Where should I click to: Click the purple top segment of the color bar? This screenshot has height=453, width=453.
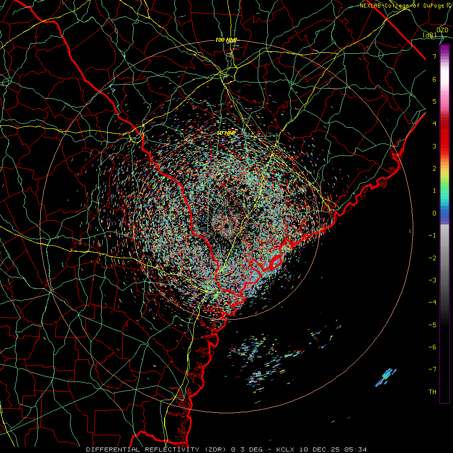[x=444, y=50]
